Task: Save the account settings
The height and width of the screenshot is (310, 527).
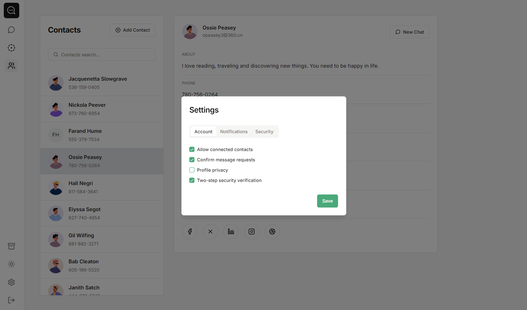Action: (x=327, y=201)
